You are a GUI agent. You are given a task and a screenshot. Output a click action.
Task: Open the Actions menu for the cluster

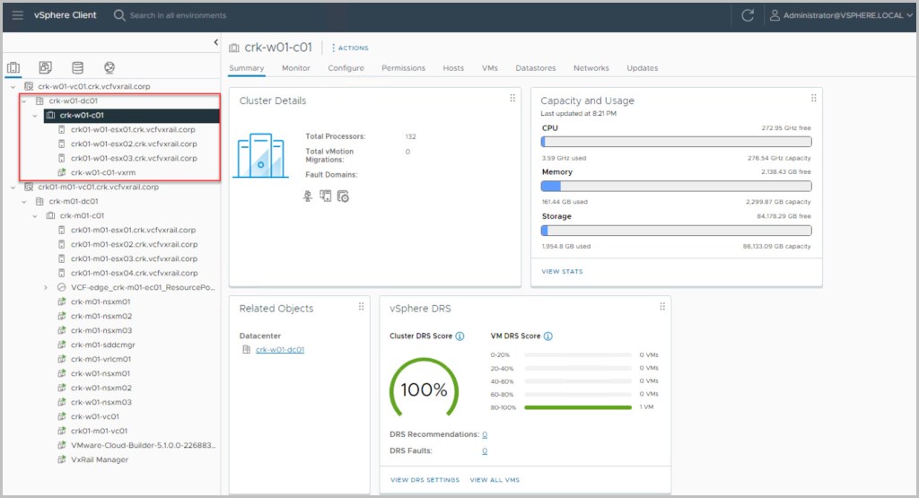(x=350, y=48)
